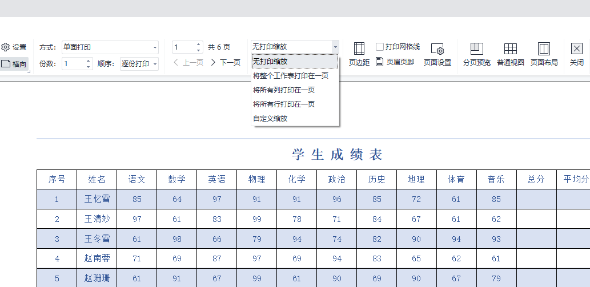Viewport: 590px width, 287px height.
Task: Switch to page break preview (分页预览)
Action: click(x=477, y=55)
